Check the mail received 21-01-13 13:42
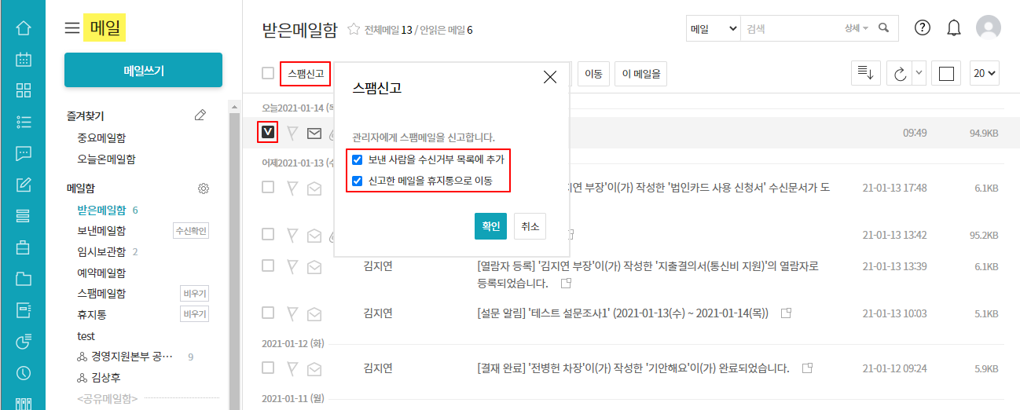Screen dimensions: 1020x410 click(268, 234)
